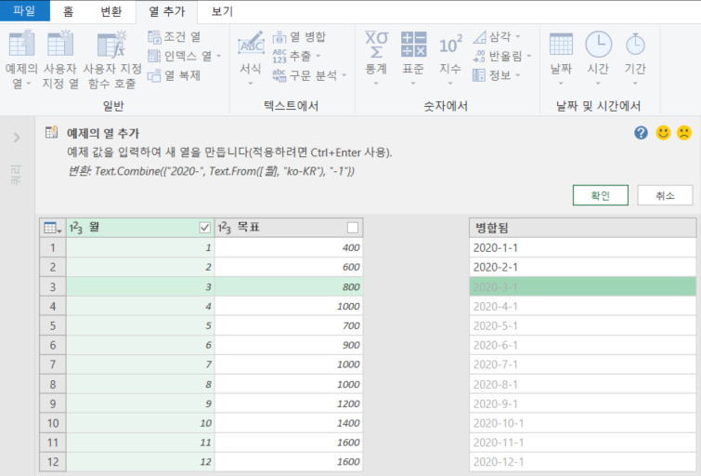Click the 목표 column header
The height and width of the screenshot is (476, 701).
coord(289,228)
